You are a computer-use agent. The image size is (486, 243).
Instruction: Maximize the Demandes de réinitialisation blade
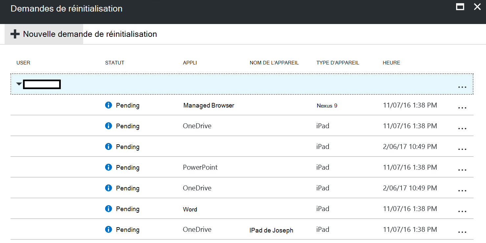coord(460,7)
